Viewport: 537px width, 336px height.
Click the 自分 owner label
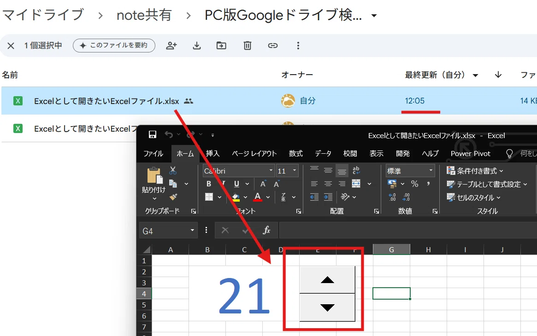(307, 101)
